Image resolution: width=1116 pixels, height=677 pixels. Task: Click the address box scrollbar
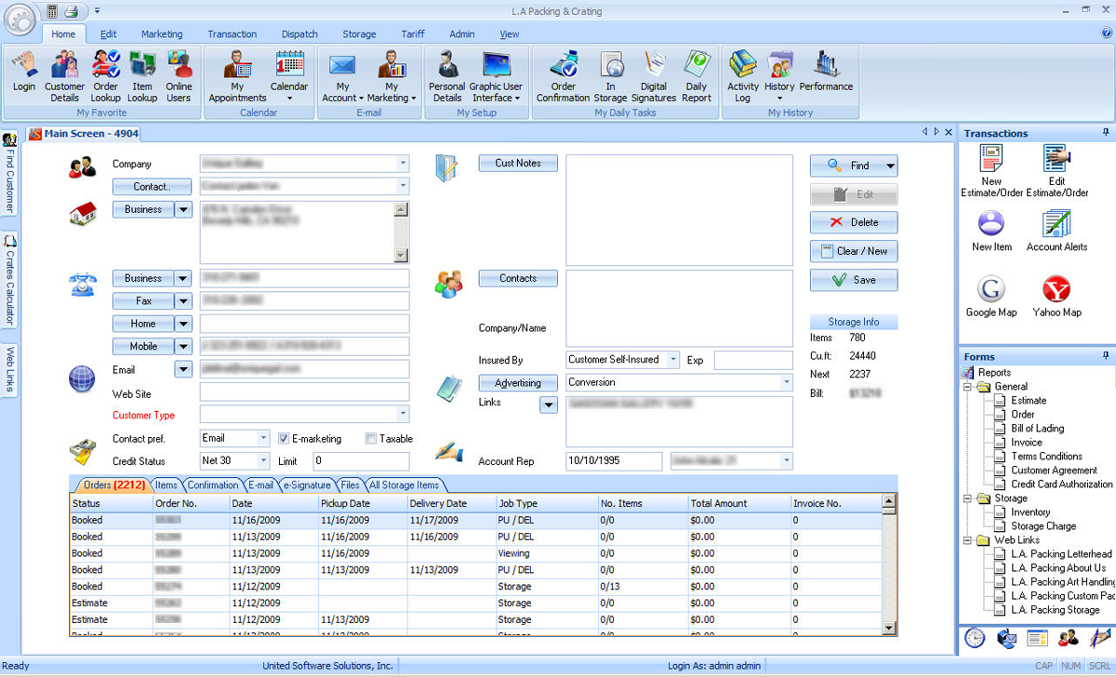(402, 232)
